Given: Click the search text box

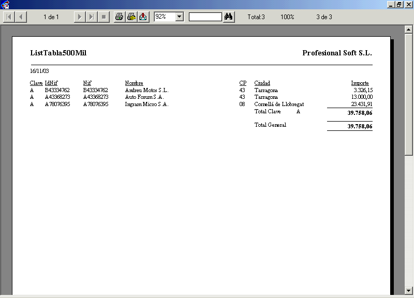Looking at the screenshot, I should [205, 17].
